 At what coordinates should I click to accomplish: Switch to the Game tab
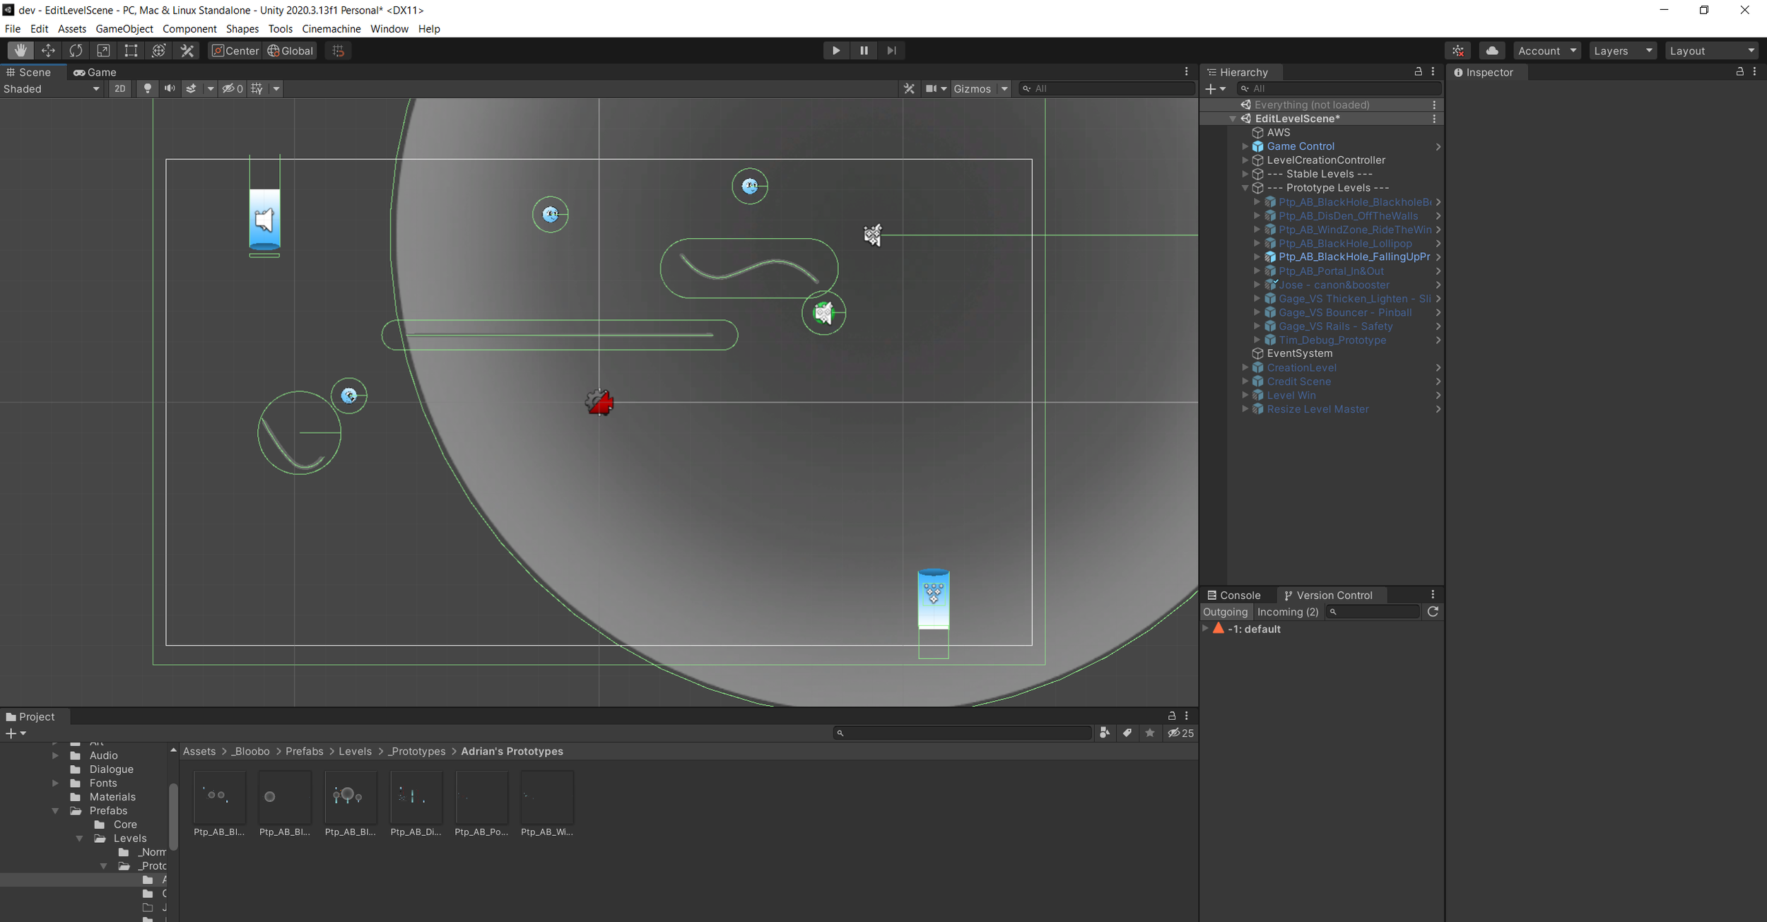[95, 72]
